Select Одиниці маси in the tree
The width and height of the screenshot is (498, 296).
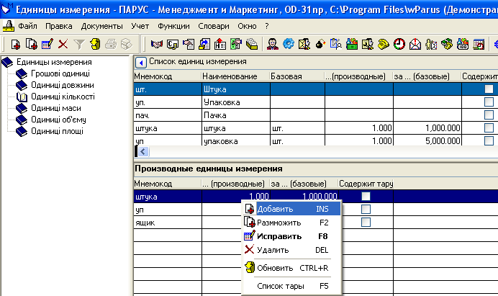click(56, 108)
